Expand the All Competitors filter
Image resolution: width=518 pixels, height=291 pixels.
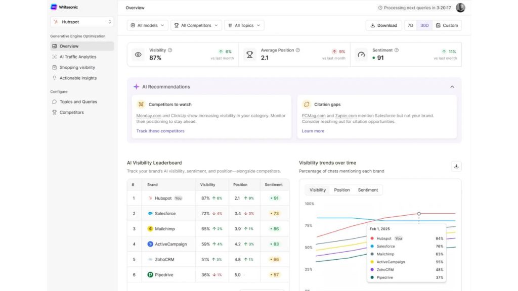pos(196,25)
